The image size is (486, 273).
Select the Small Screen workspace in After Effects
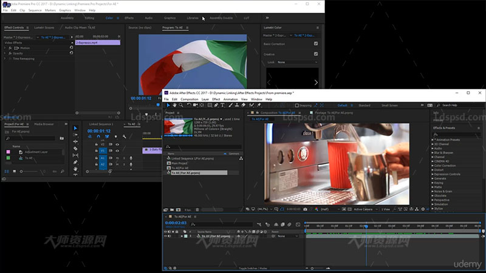tap(389, 106)
